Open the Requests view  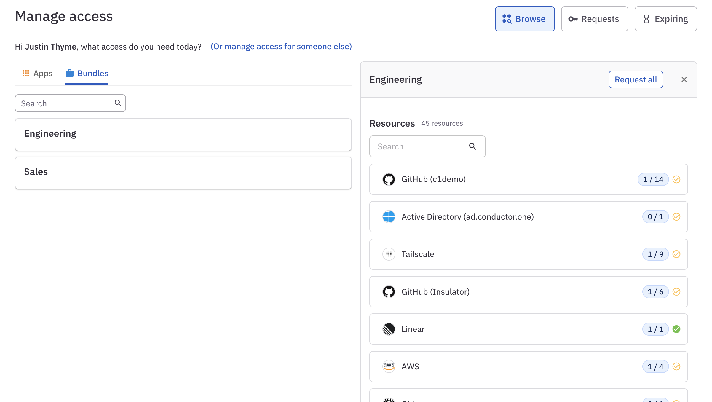click(x=595, y=19)
